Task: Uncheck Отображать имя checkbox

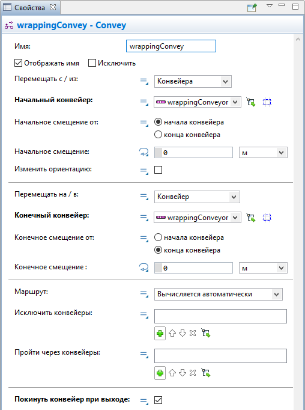Action: point(18,63)
